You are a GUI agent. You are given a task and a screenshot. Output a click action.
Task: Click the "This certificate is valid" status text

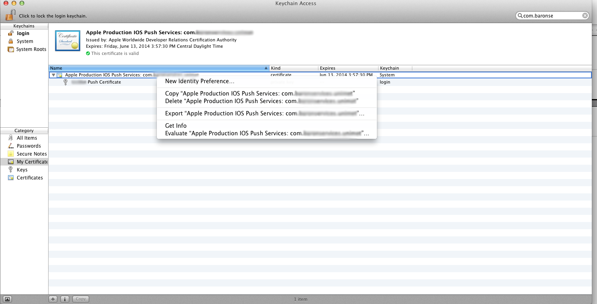(x=115, y=53)
